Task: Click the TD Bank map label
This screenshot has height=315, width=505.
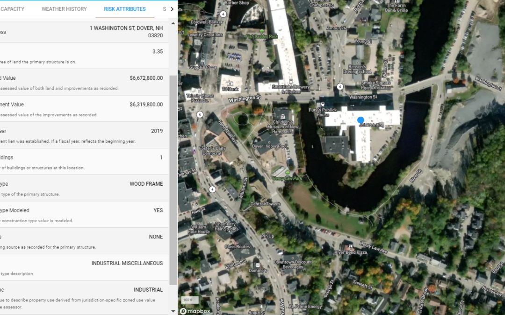Action: tap(230, 89)
